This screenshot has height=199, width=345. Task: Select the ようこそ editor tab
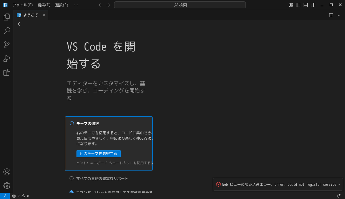[30, 15]
